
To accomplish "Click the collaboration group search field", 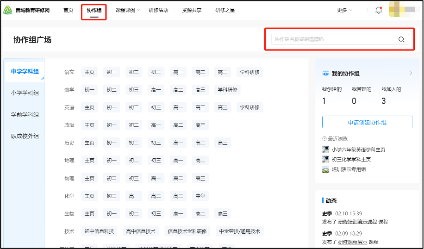I will (x=333, y=39).
